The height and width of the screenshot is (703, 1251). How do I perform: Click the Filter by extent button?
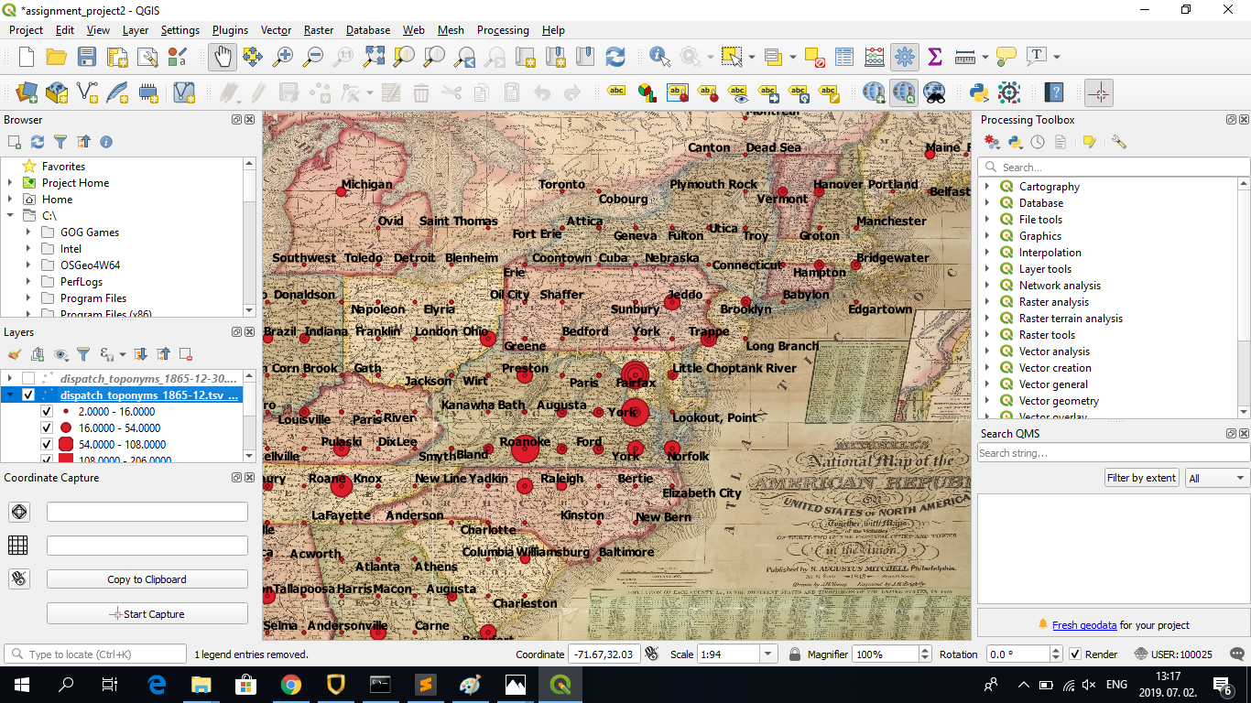click(x=1142, y=478)
